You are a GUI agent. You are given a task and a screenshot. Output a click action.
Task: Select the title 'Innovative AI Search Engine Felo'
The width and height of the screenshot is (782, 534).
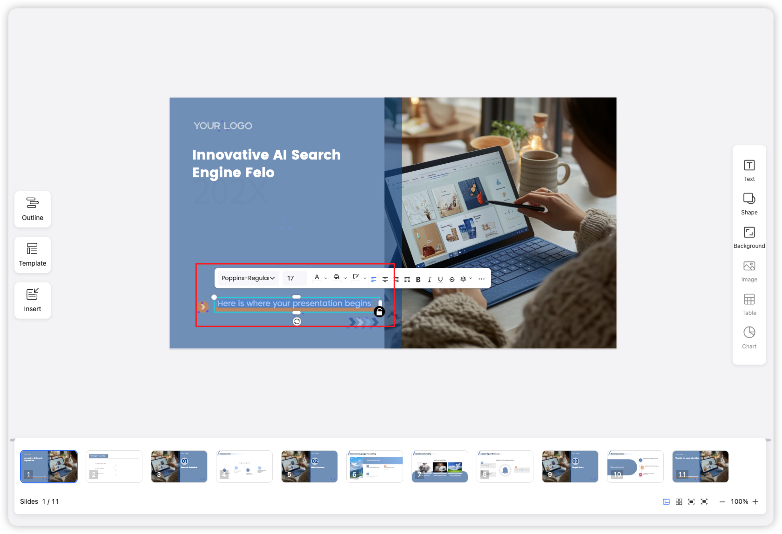(x=266, y=163)
